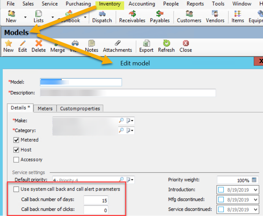Click the Category lookup magnifier icon
The height and width of the screenshot is (216, 263).
coord(121,130)
